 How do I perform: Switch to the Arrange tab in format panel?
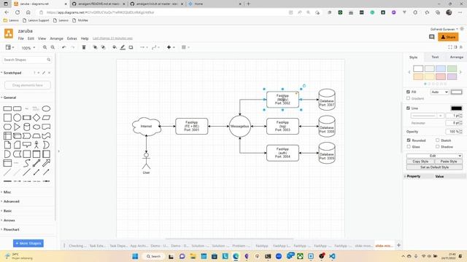tap(457, 57)
